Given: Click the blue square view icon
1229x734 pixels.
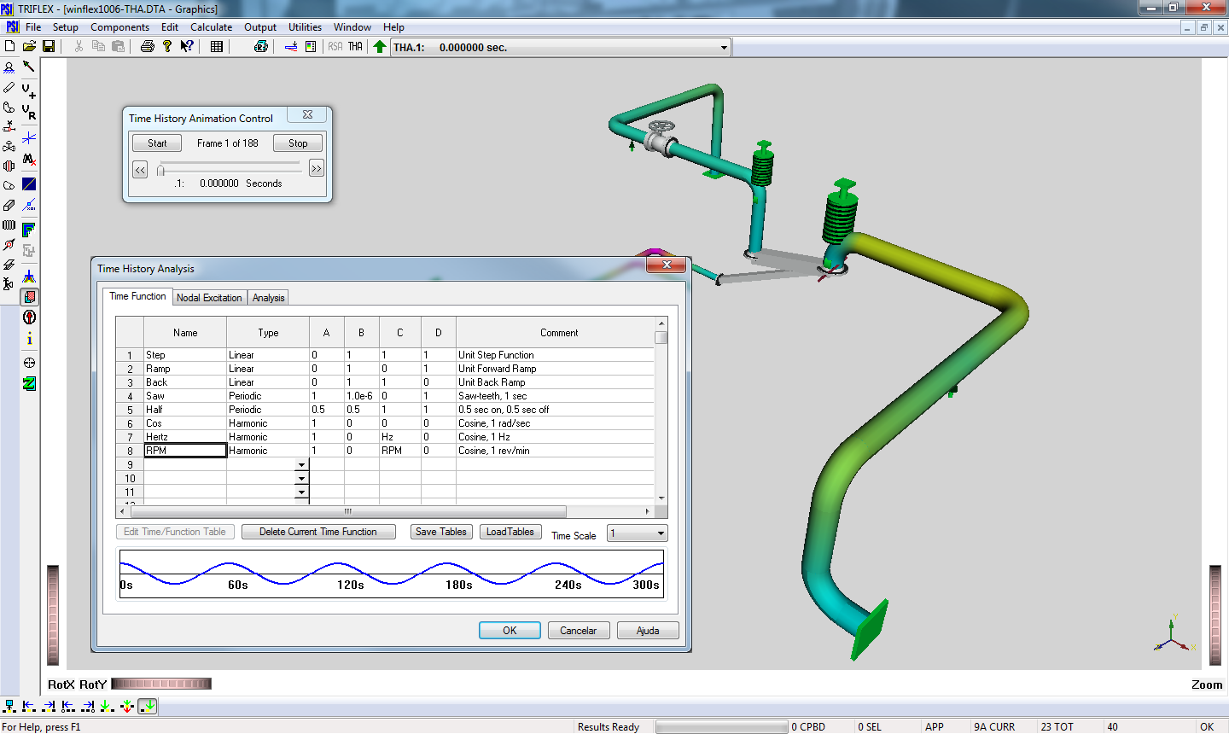Looking at the screenshot, I should point(29,183).
